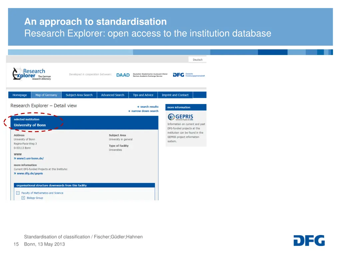Viewport: 341px width, 256px height.
Task: Open the www.dfg.de/gepris link
Action: [x=28, y=173]
